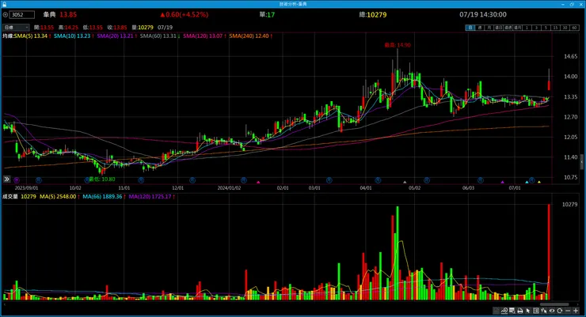
Task: Click the last price 13.85
Action: click(x=68, y=14)
